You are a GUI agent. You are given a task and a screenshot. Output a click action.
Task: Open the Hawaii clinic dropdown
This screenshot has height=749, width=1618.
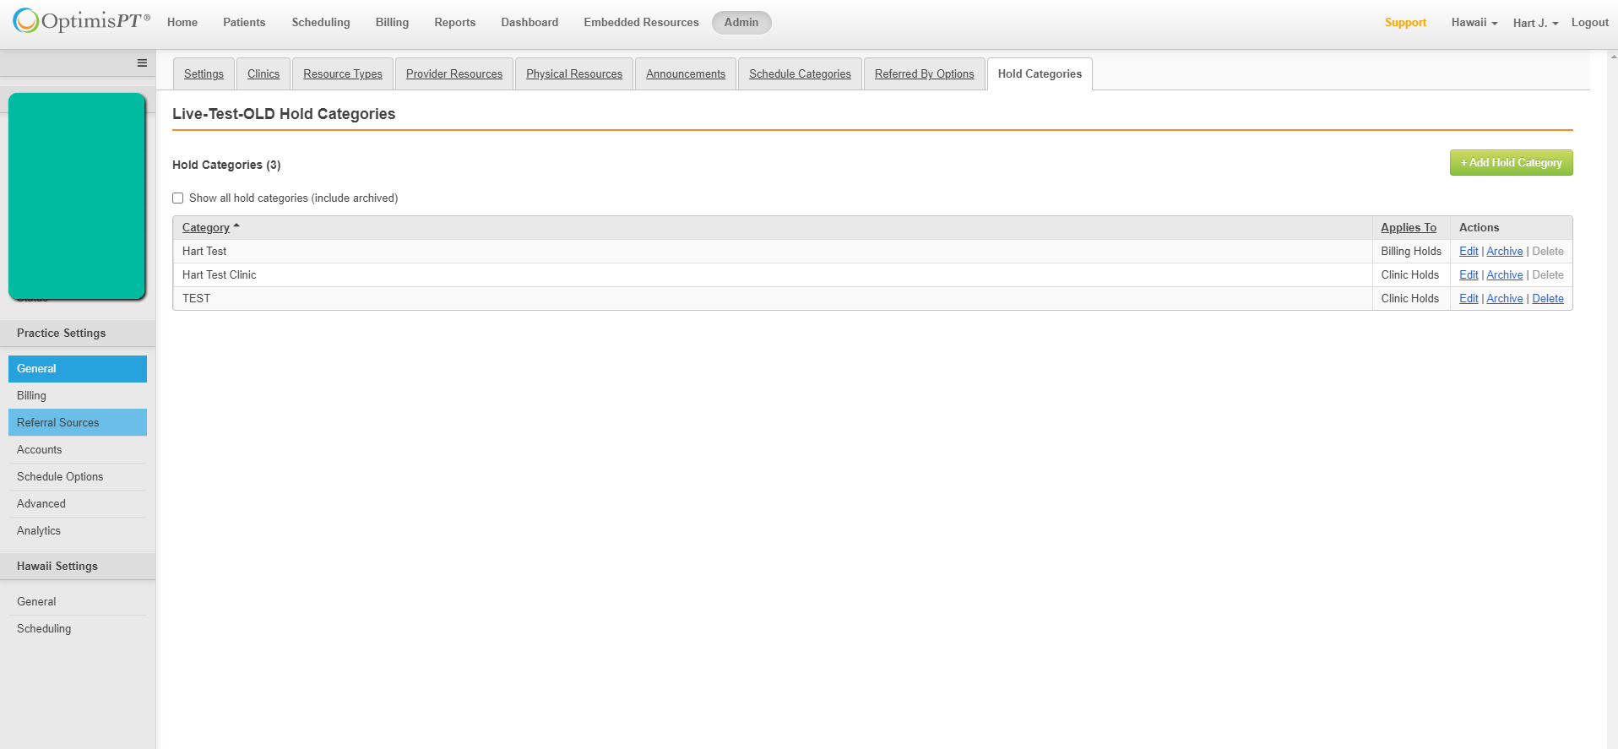click(1474, 23)
